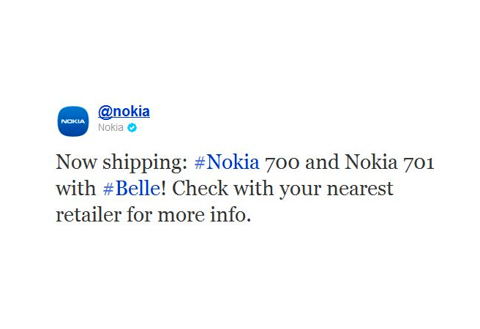
Task: Click the #Nokia hashtag link
Action: pyautogui.click(x=227, y=162)
